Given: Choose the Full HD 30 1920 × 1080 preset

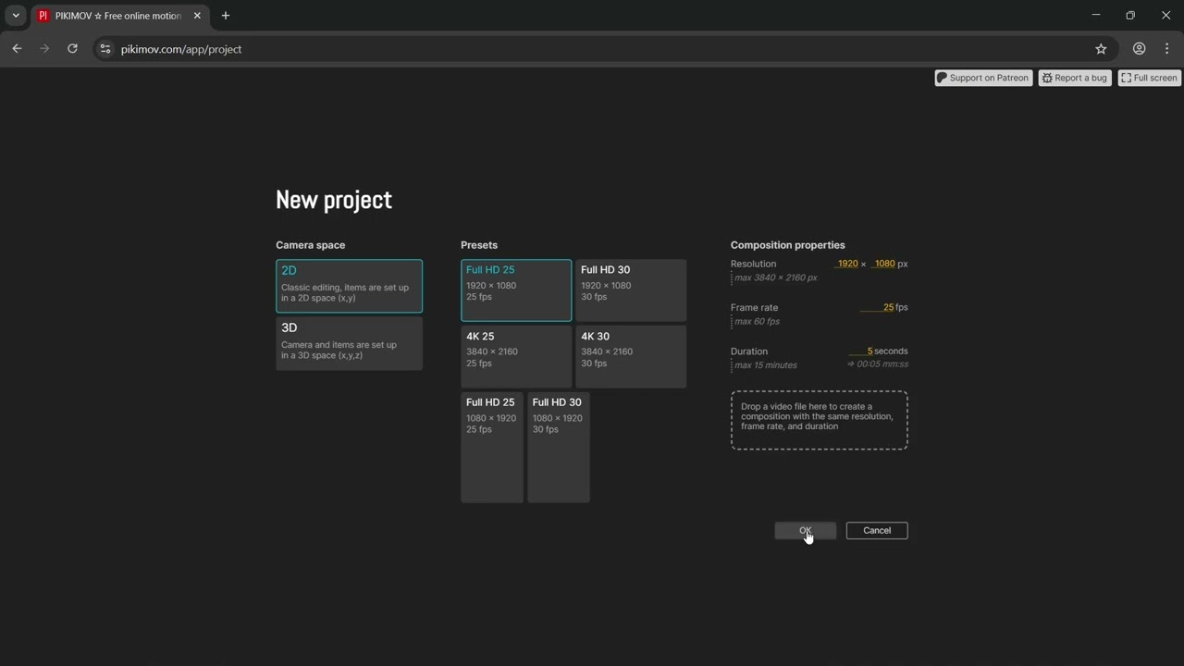Looking at the screenshot, I should pos(631,290).
